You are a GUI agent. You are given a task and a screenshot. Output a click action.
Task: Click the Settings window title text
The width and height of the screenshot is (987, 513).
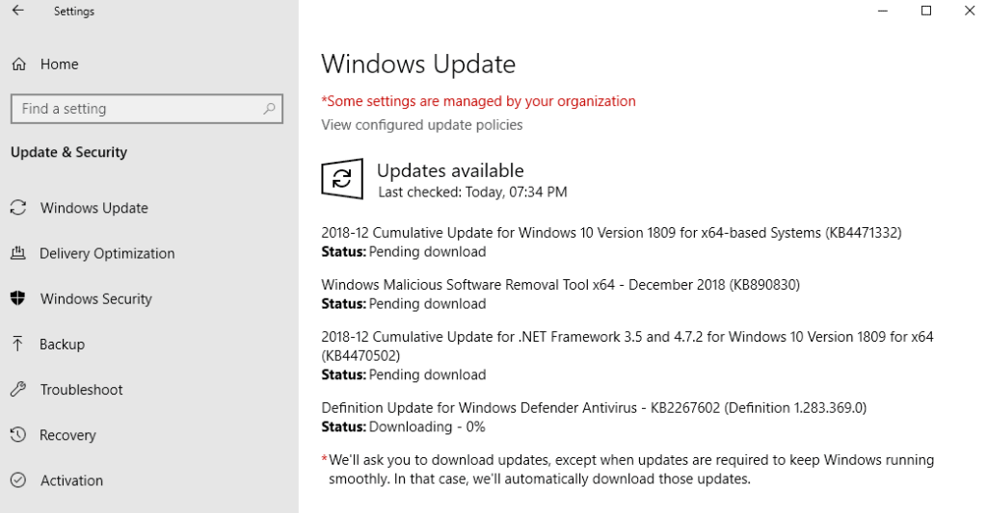click(x=73, y=12)
